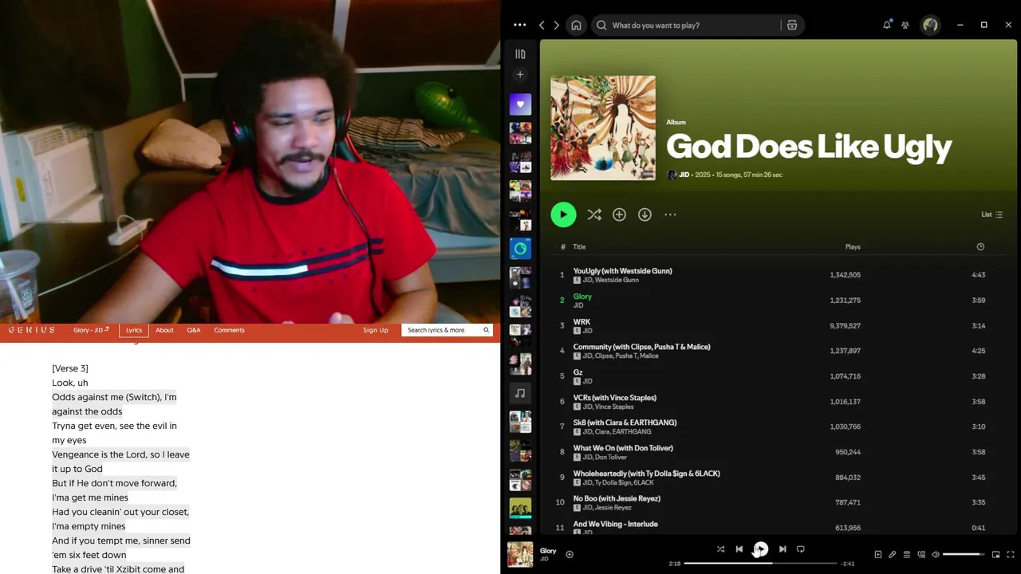The height and width of the screenshot is (574, 1021).
Task: Save album to Your Library
Action: [x=619, y=214]
